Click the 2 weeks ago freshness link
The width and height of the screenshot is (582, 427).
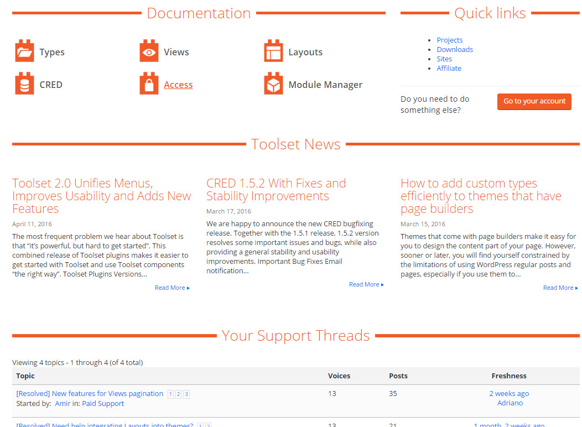509,394
